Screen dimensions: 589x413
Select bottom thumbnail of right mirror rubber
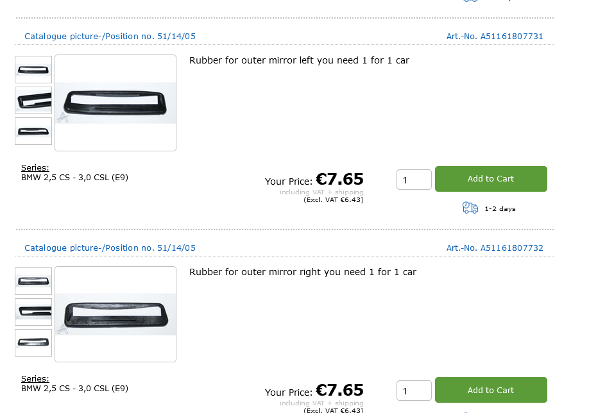click(33, 342)
